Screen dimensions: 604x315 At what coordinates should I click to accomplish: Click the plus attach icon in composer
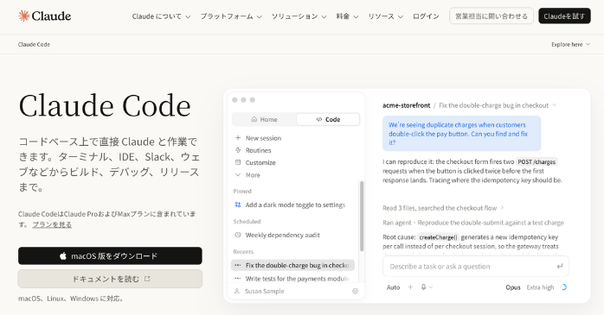pyautogui.click(x=411, y=287)
